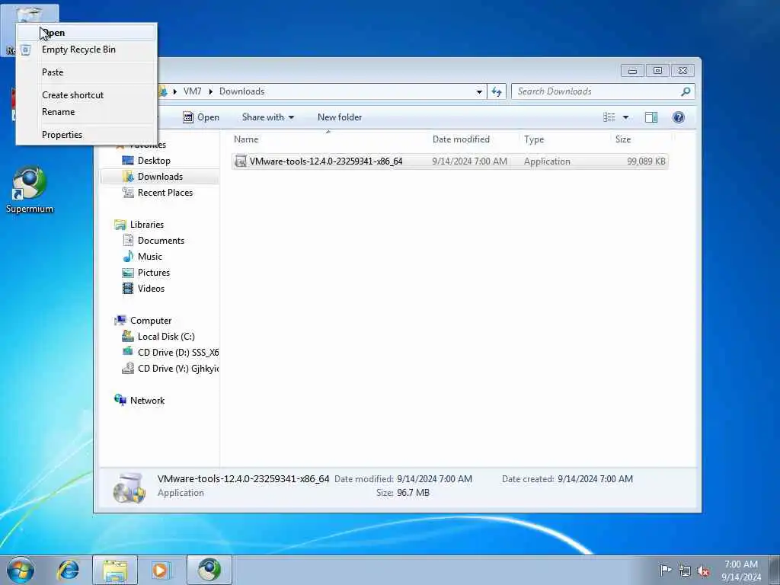Click large installer icon in details pane
This screenshot has height=585, width=780.
[129, 488]
